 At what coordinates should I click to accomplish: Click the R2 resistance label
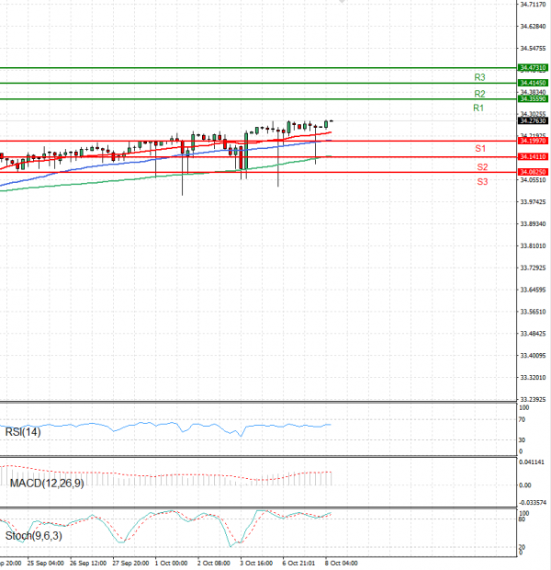[479, 94]
